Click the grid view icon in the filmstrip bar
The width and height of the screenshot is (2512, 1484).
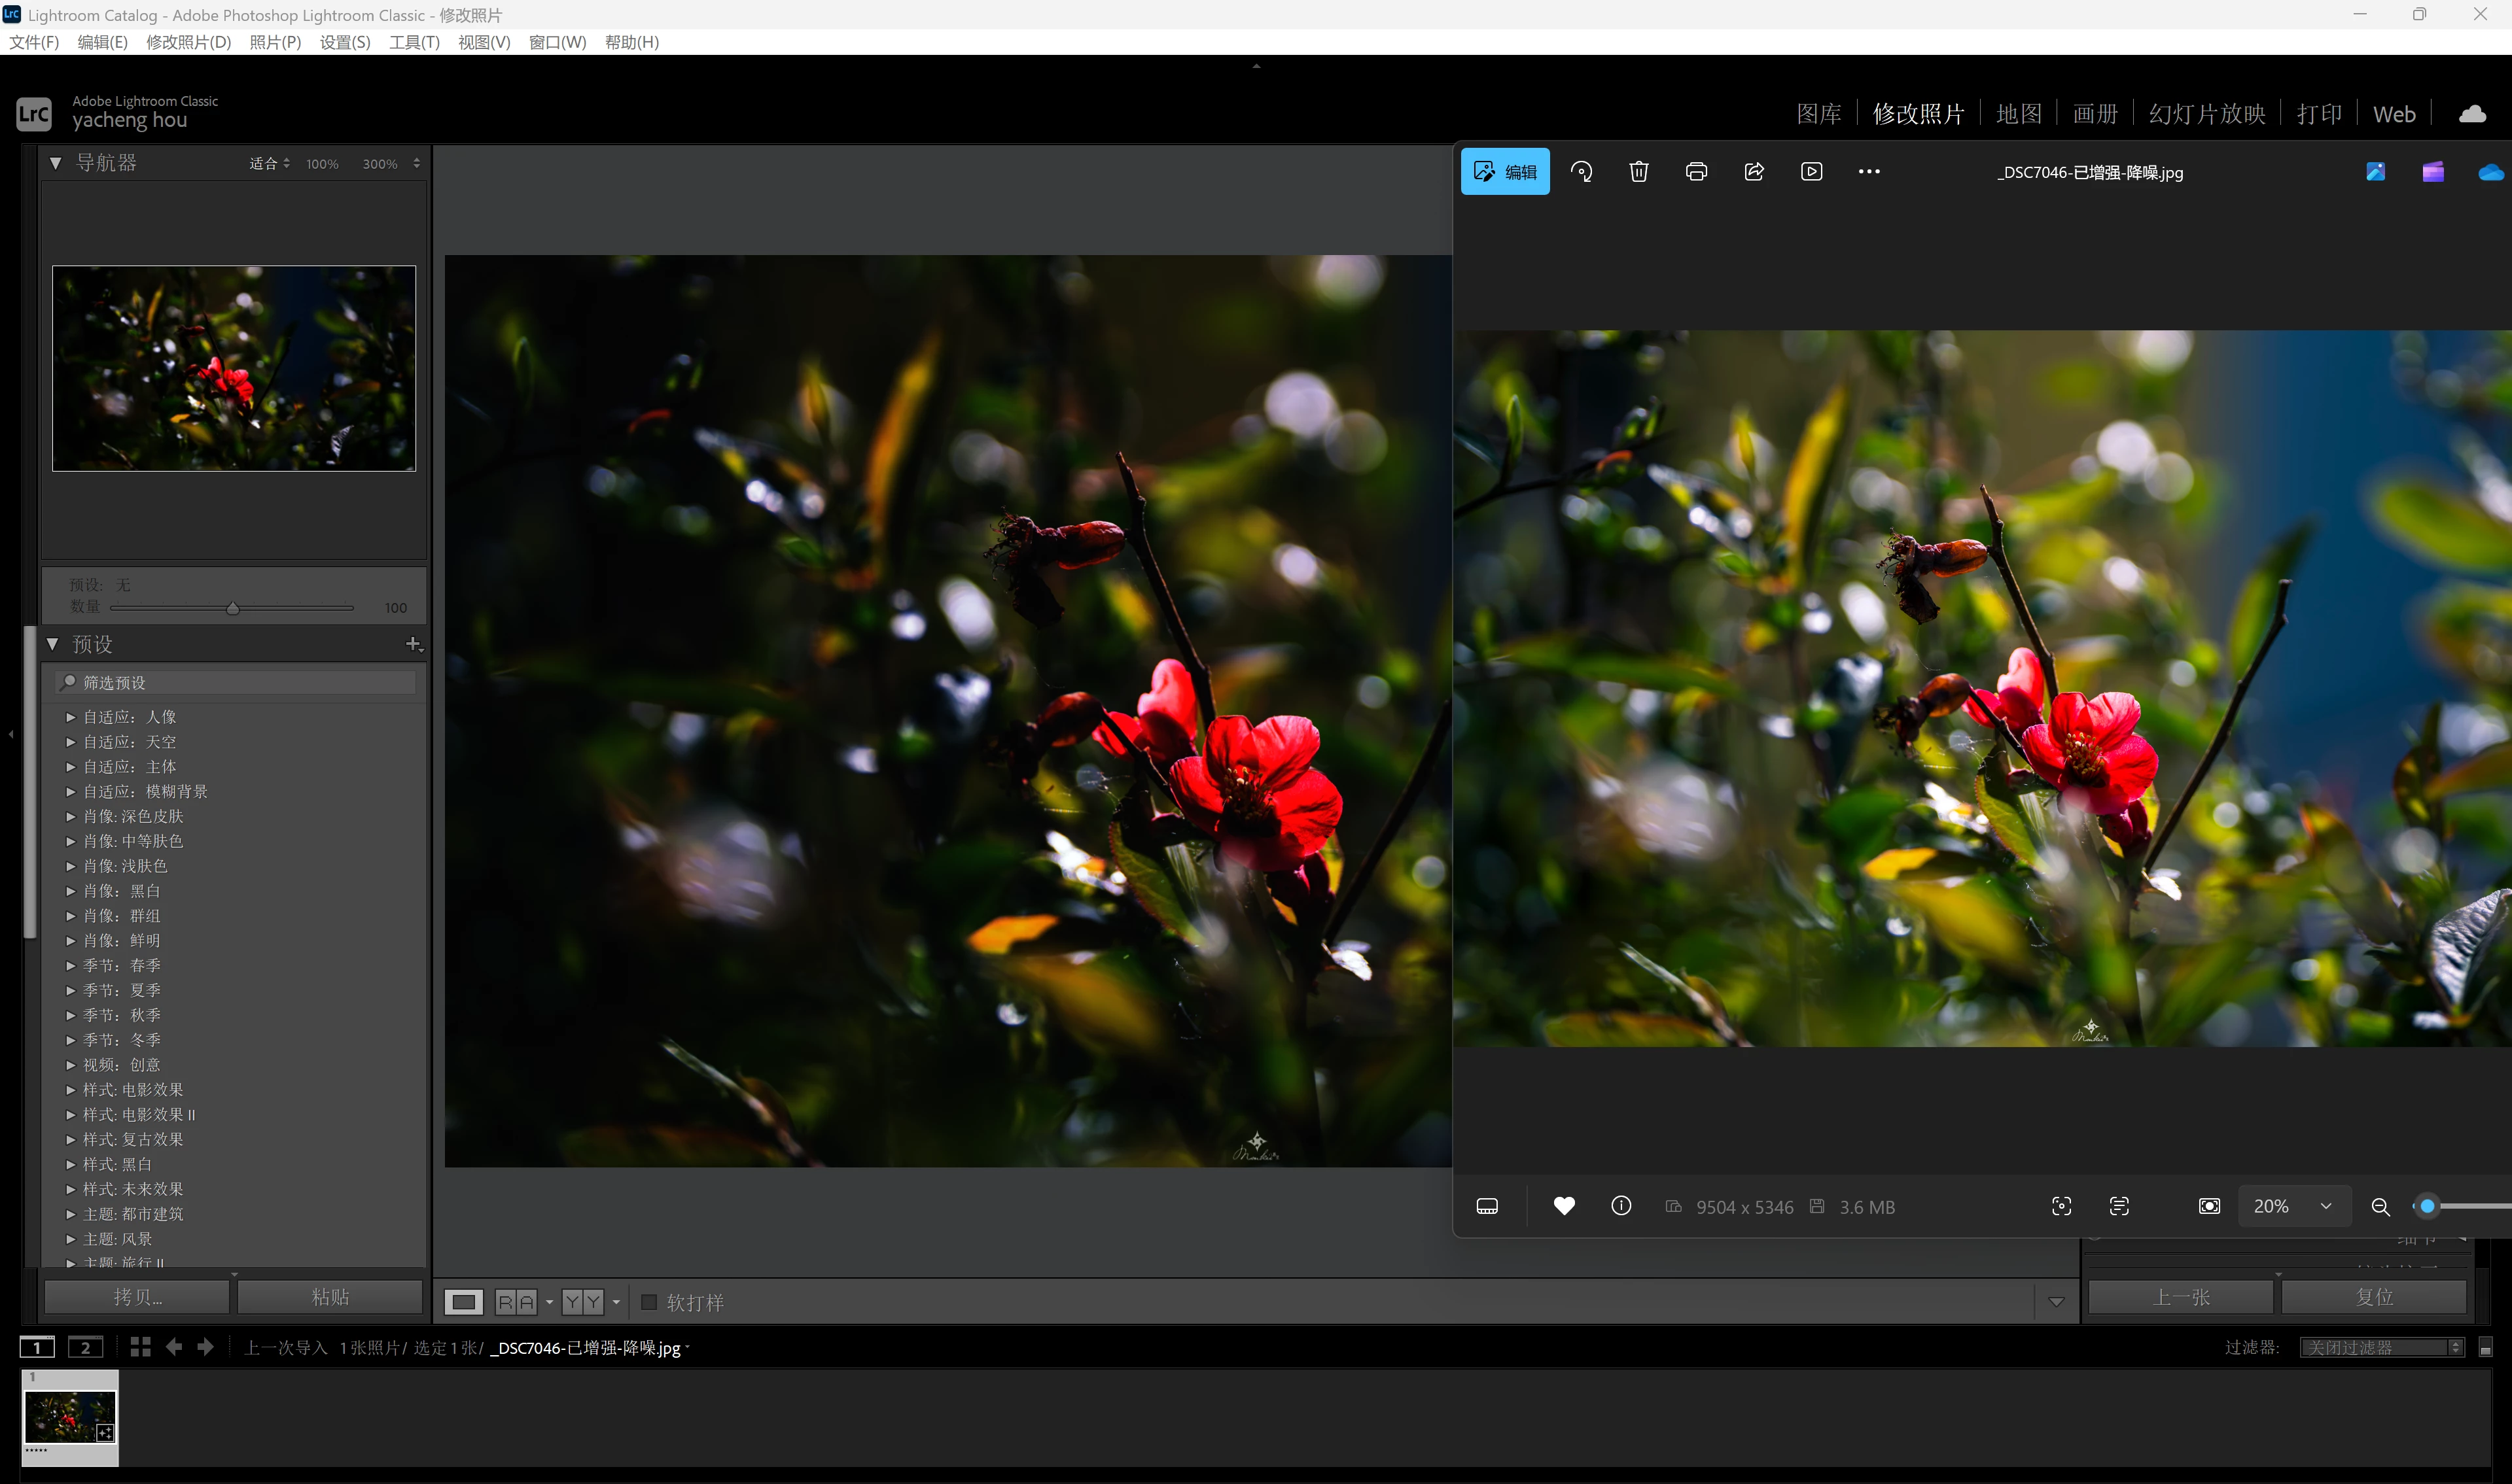coord(140,1347)
